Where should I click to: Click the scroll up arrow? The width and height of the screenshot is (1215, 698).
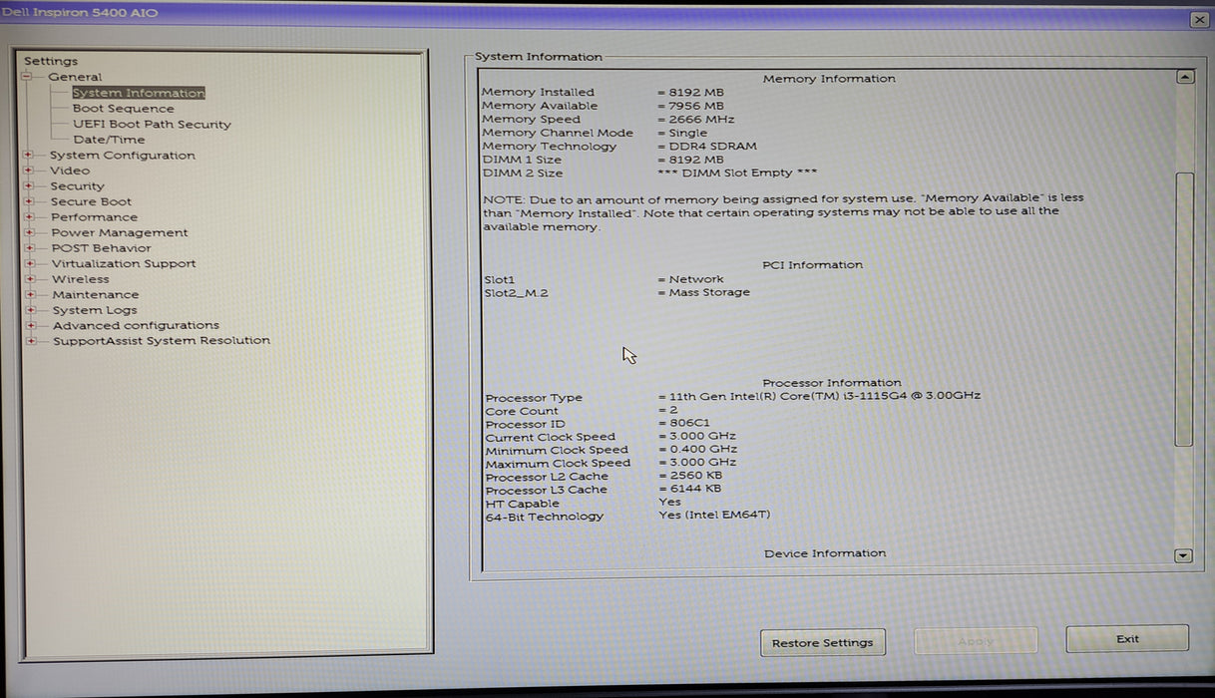pos(1184,77)
